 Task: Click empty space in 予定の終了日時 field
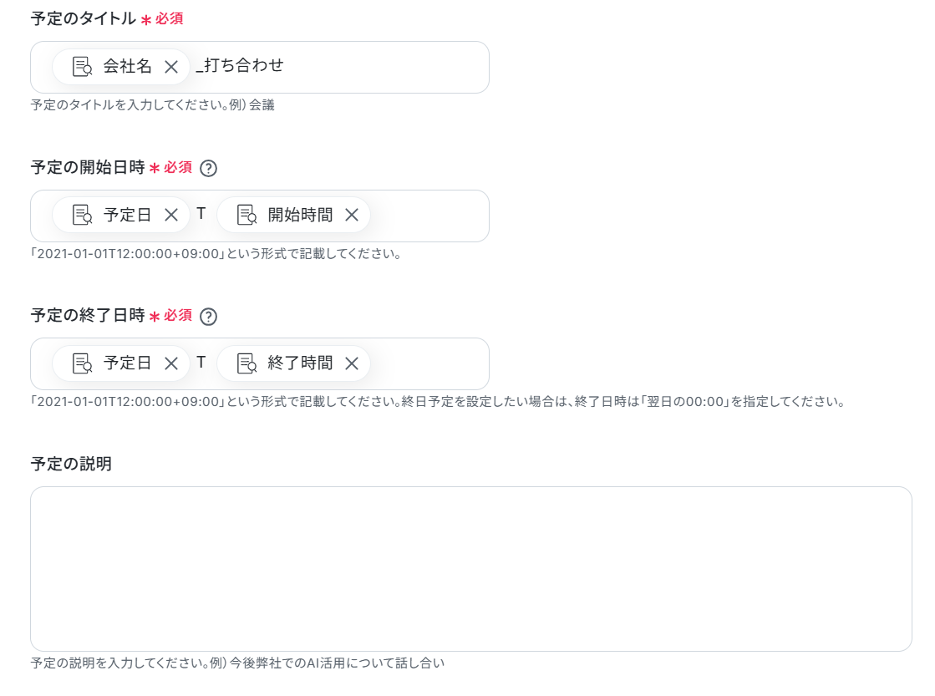(428, 363)
